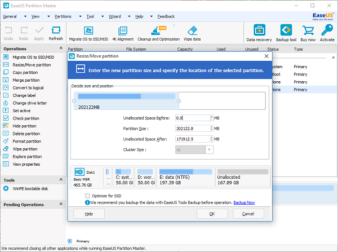Open Explore partition operation

pos(27,157)
